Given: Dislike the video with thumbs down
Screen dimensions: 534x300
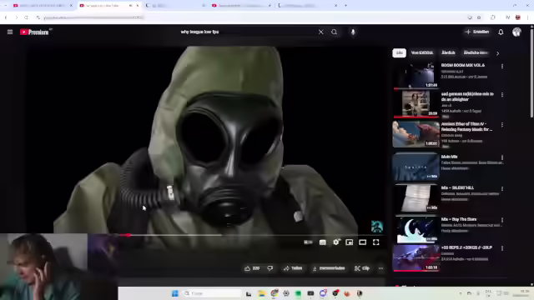Looking at the screenshot, I should 270,268.
